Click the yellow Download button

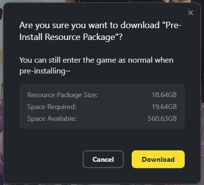[x=158, y=159]
